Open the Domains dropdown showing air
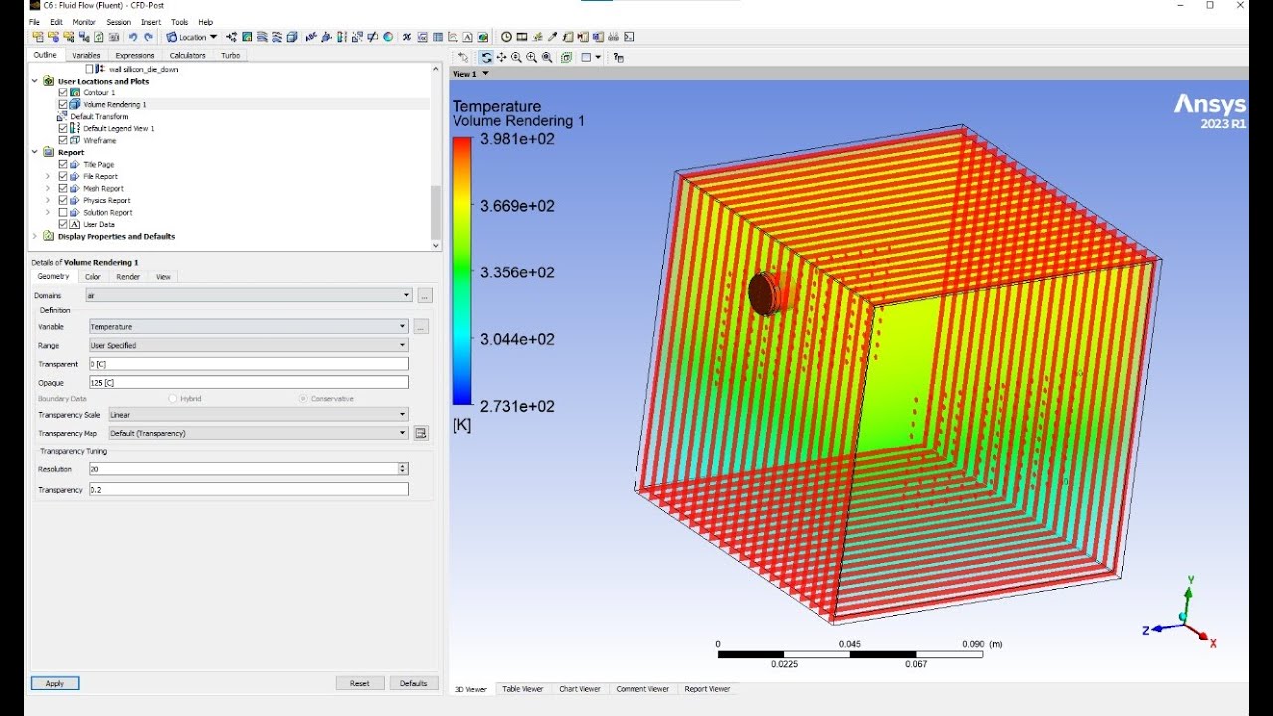 coord(250,295)
